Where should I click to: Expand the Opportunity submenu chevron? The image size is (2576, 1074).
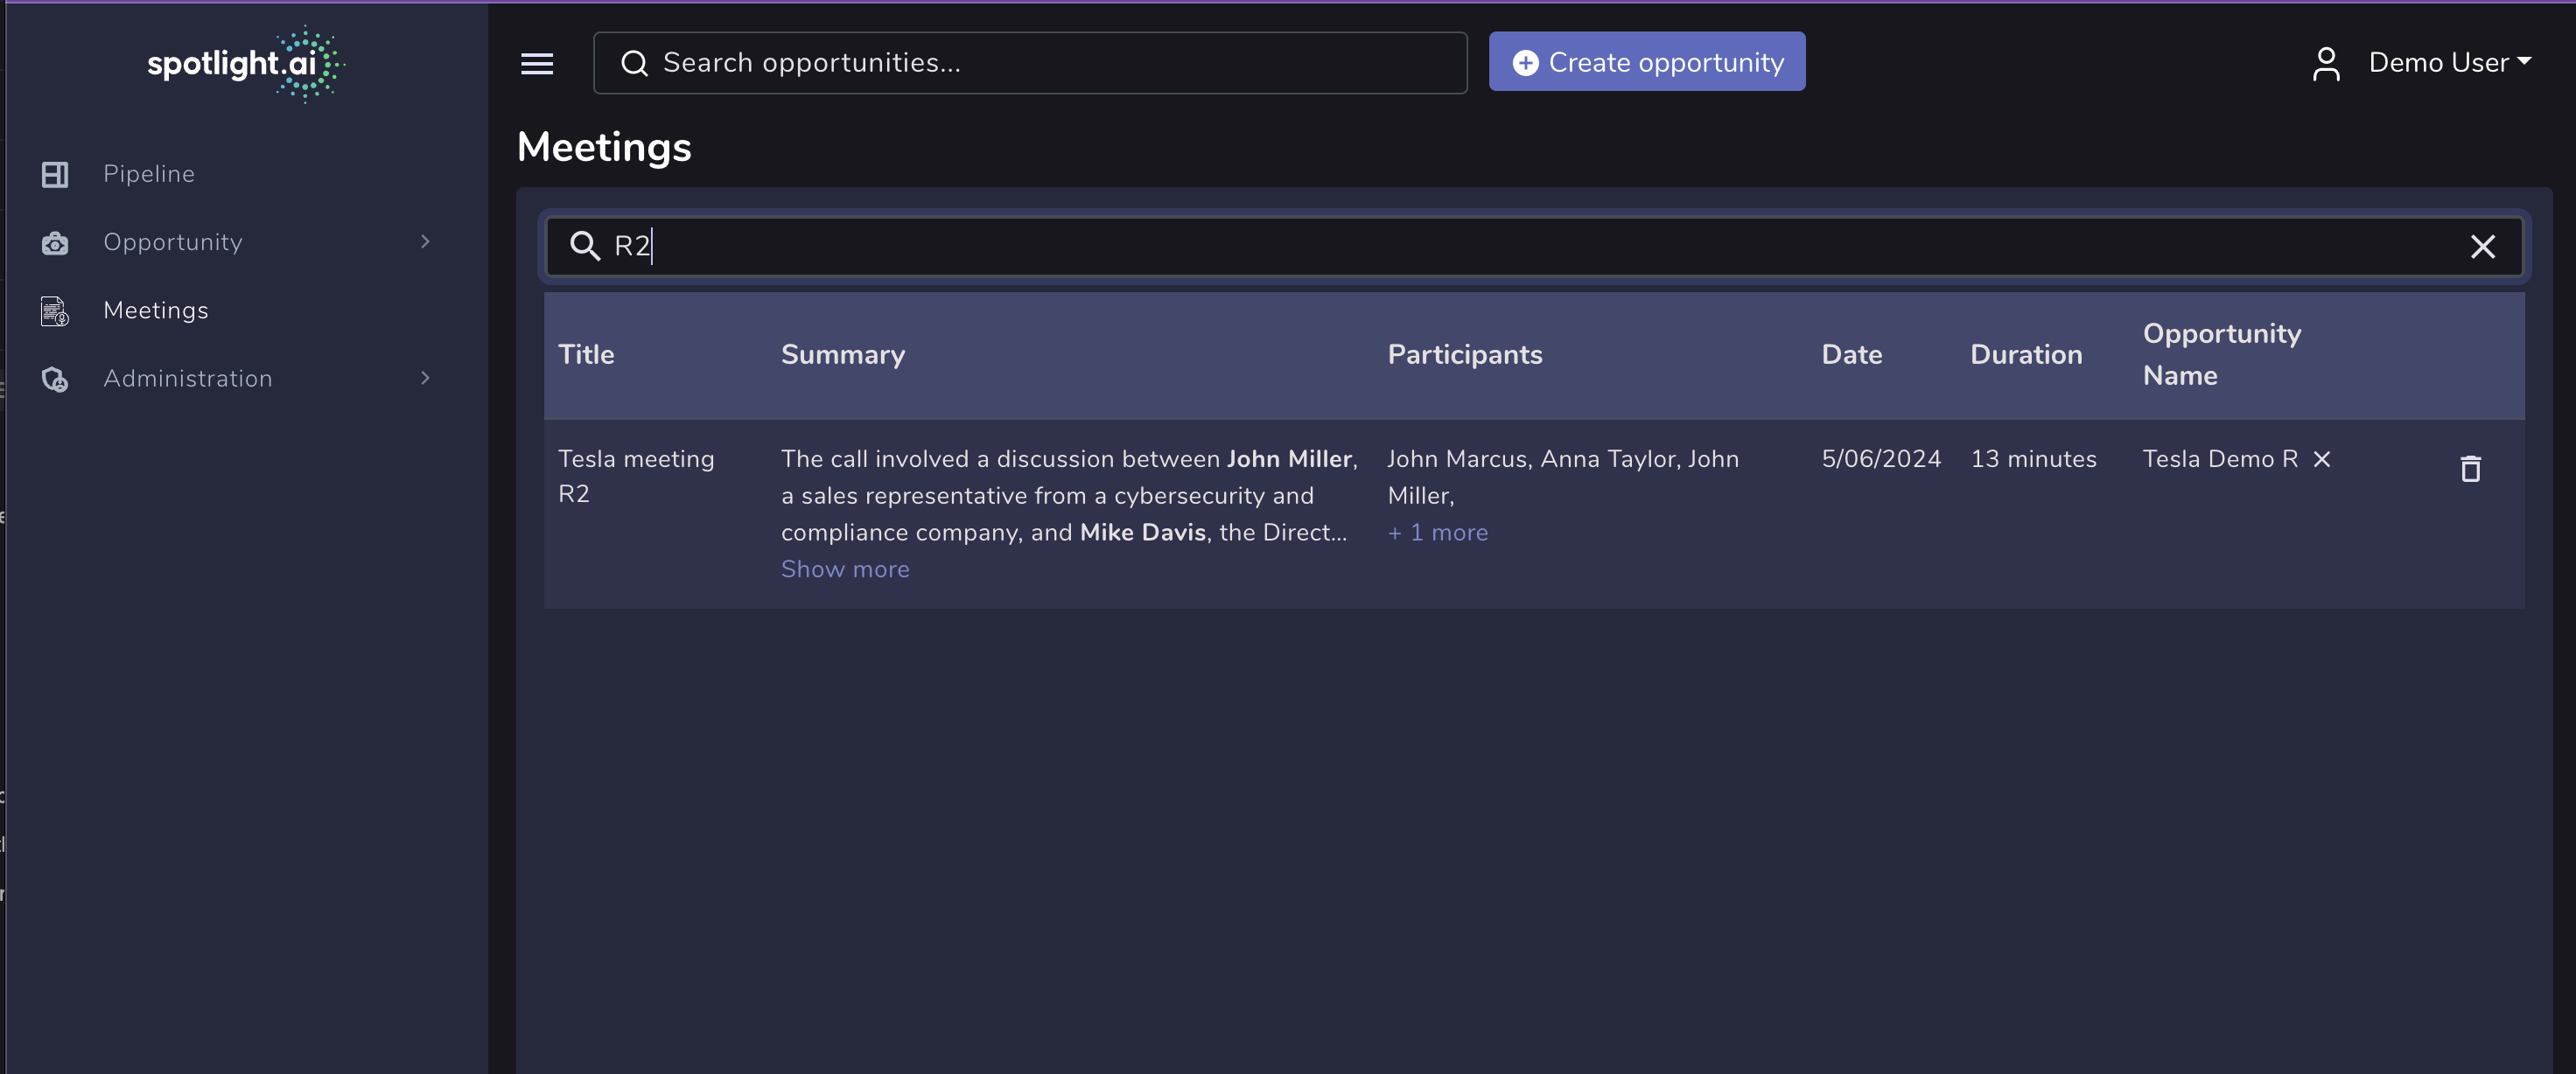click(425, 242)
